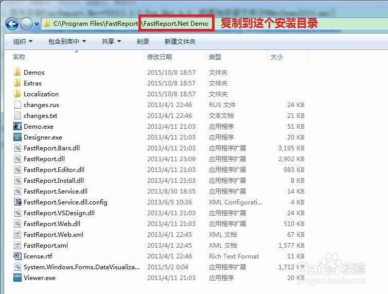Click the file name FastReport.Web.xml

pyautogui.click(x=54, y=235)
